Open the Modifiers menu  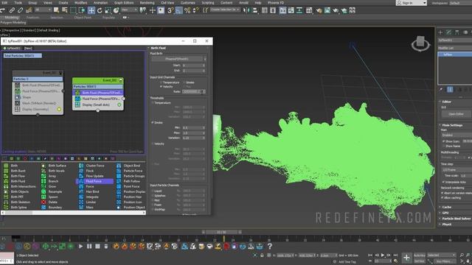[x=80, y=2]
